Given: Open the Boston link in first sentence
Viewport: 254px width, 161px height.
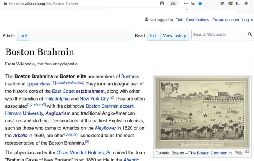Looking at the screenshot, I should coord(128,76).
